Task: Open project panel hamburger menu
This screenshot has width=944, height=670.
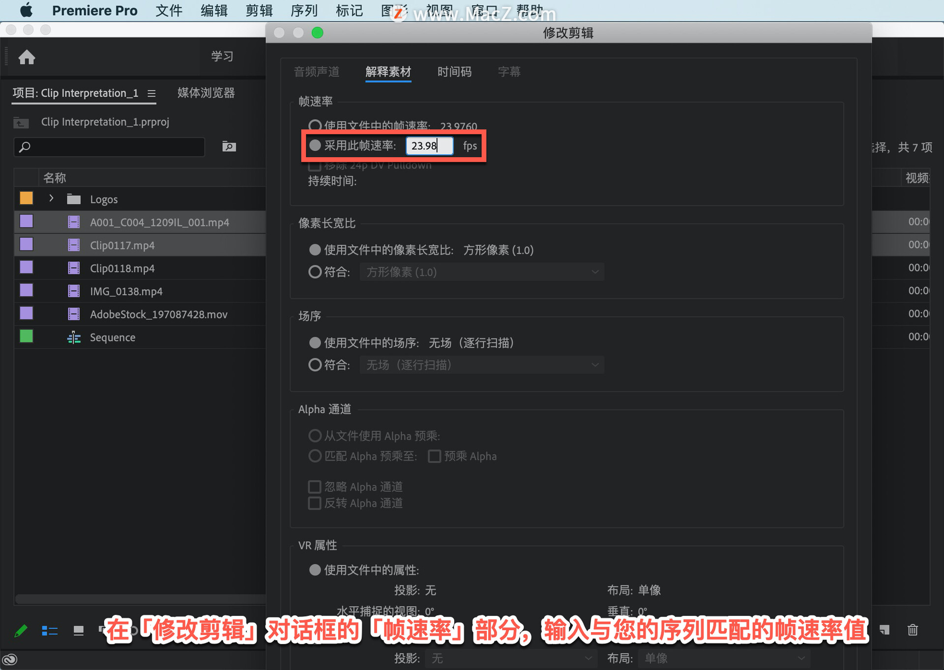Action: point(151,93)
